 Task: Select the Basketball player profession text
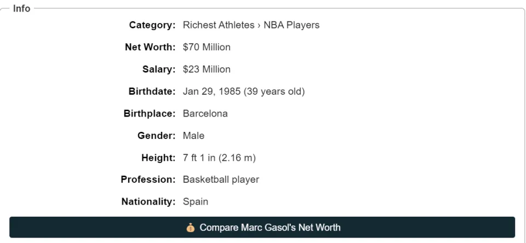(221, 180)
